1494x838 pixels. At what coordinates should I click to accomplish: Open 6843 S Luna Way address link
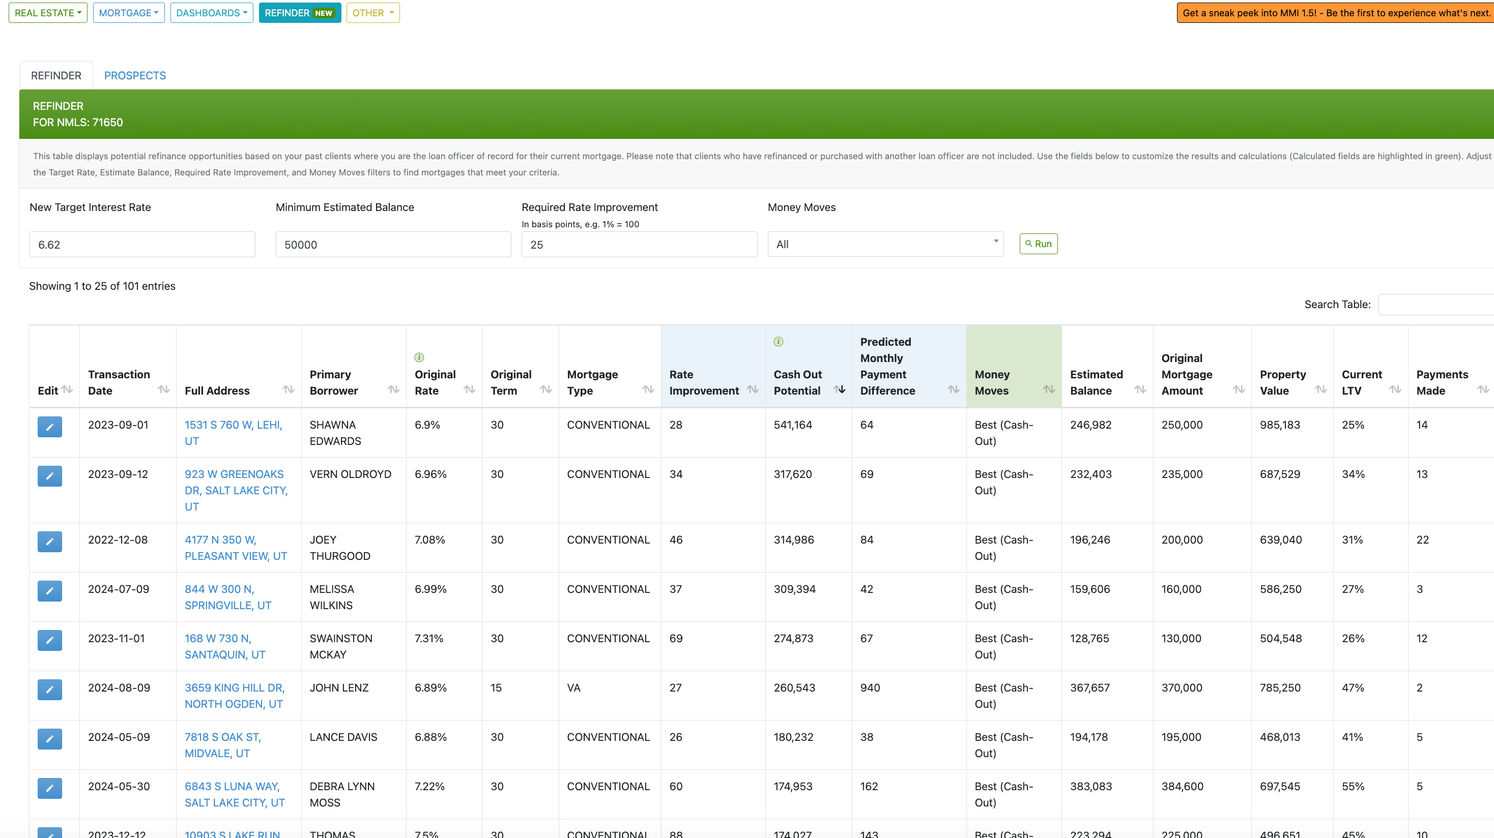click(x=234, y=794)
